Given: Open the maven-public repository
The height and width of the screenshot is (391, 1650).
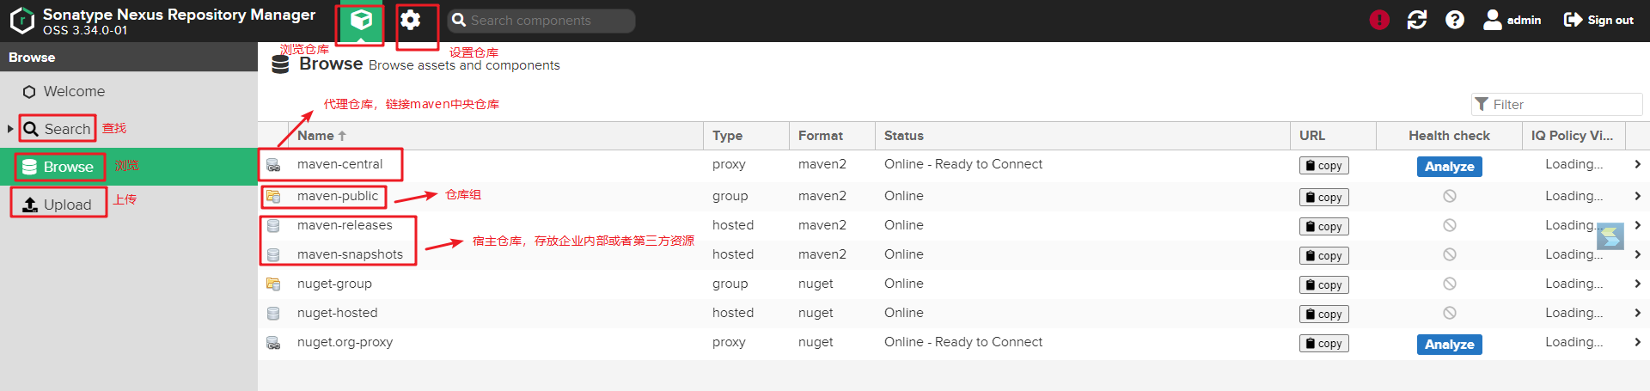Looking at the screenshot, I should click(x=338, y=196).
